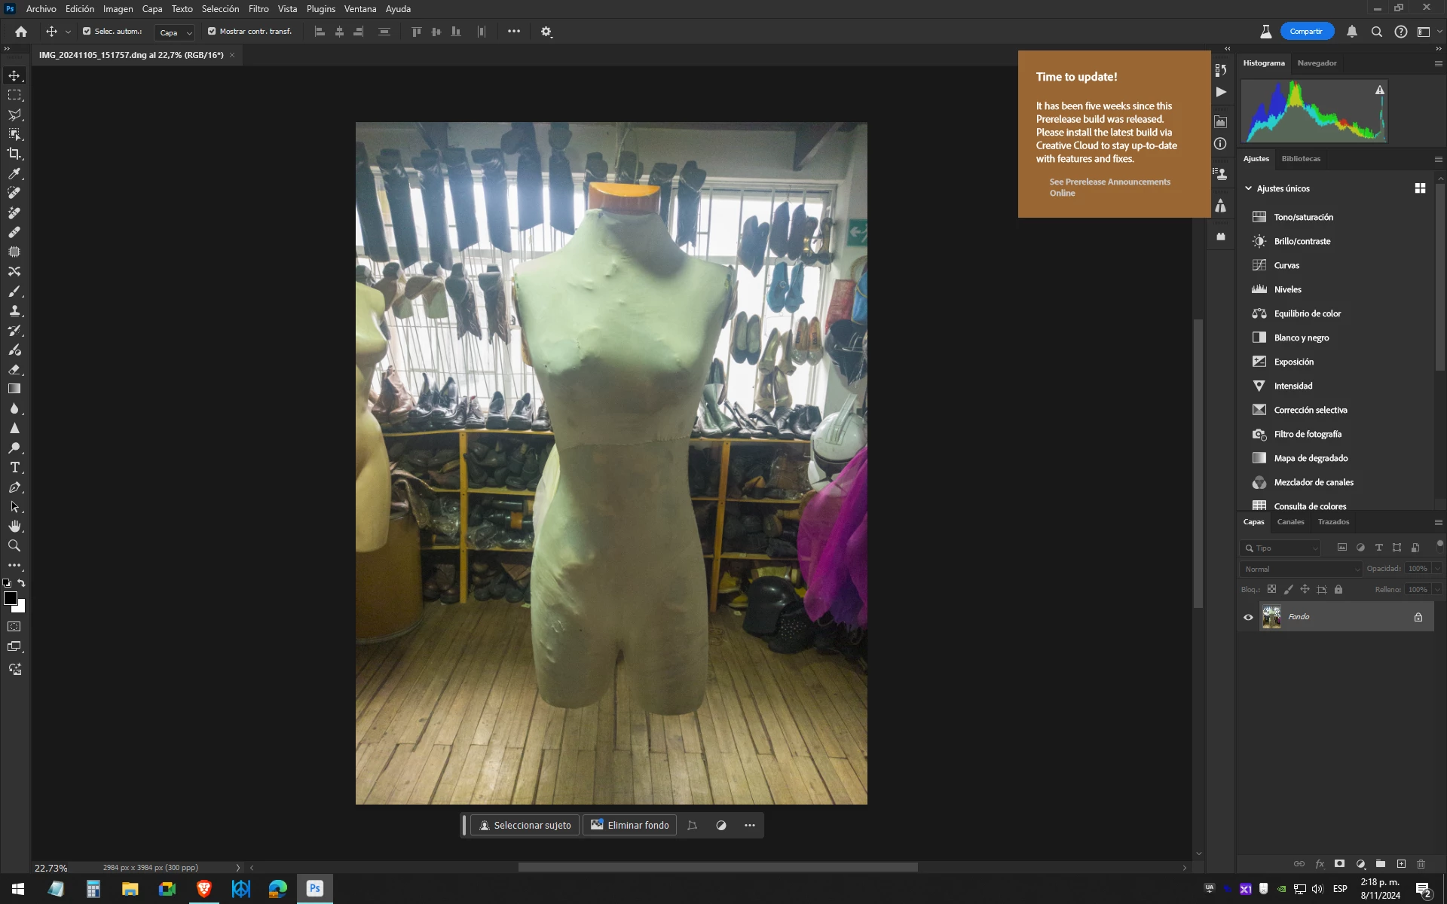Select the Clone Stamp tool
The image size is (1447, 904).
(x=14, y=310)
